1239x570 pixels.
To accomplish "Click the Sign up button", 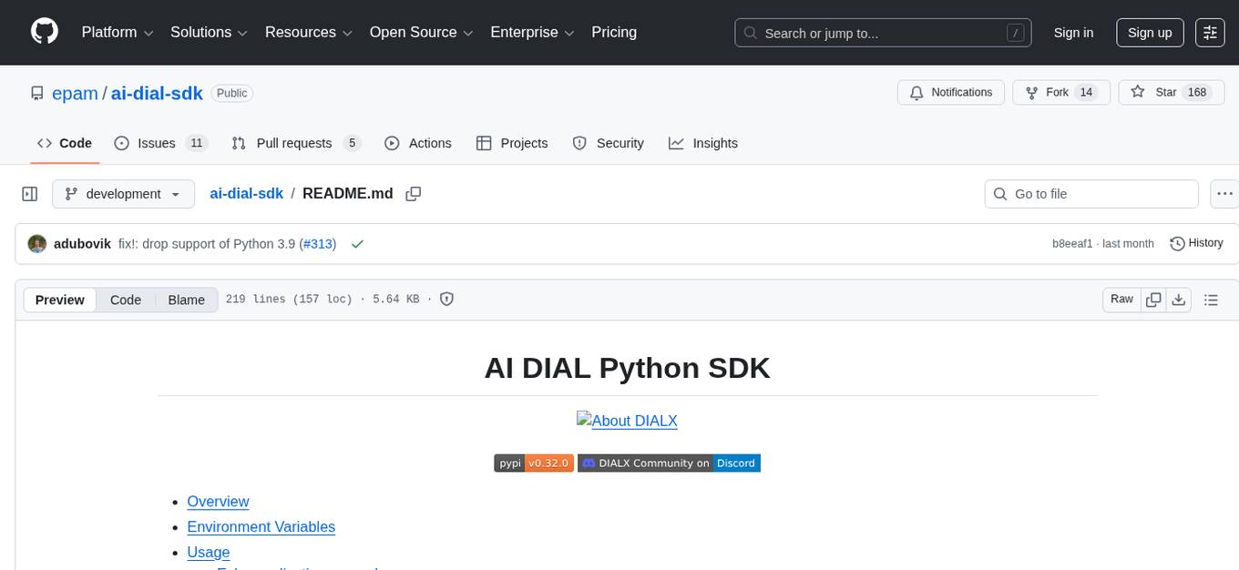I will (1149, 32).
